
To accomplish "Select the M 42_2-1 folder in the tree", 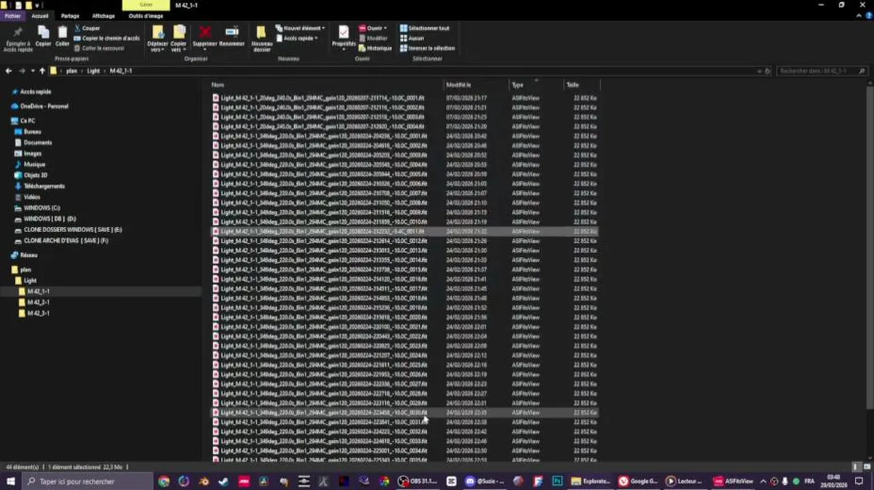I will (38, 302).
